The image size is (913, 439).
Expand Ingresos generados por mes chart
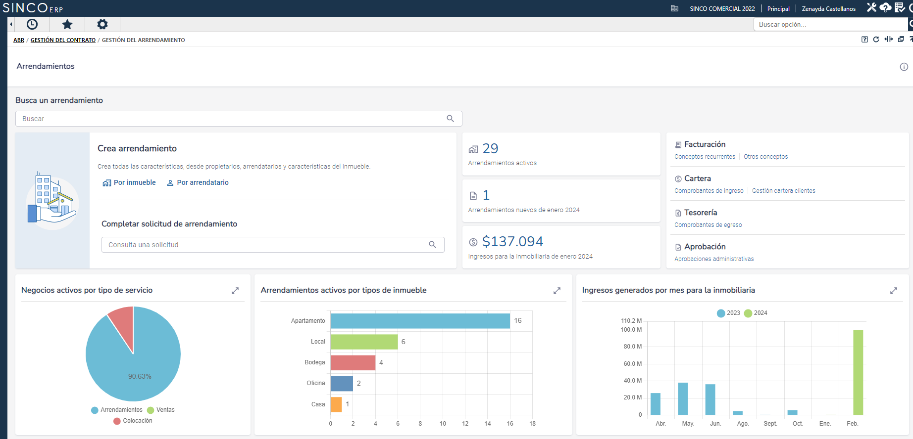893,291
